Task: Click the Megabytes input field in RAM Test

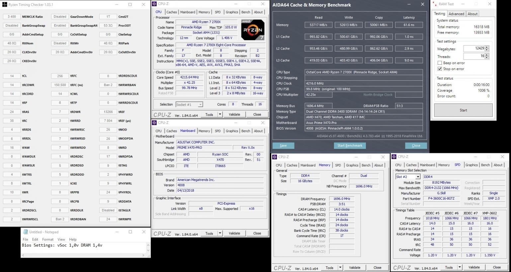Action: [474, 48]
